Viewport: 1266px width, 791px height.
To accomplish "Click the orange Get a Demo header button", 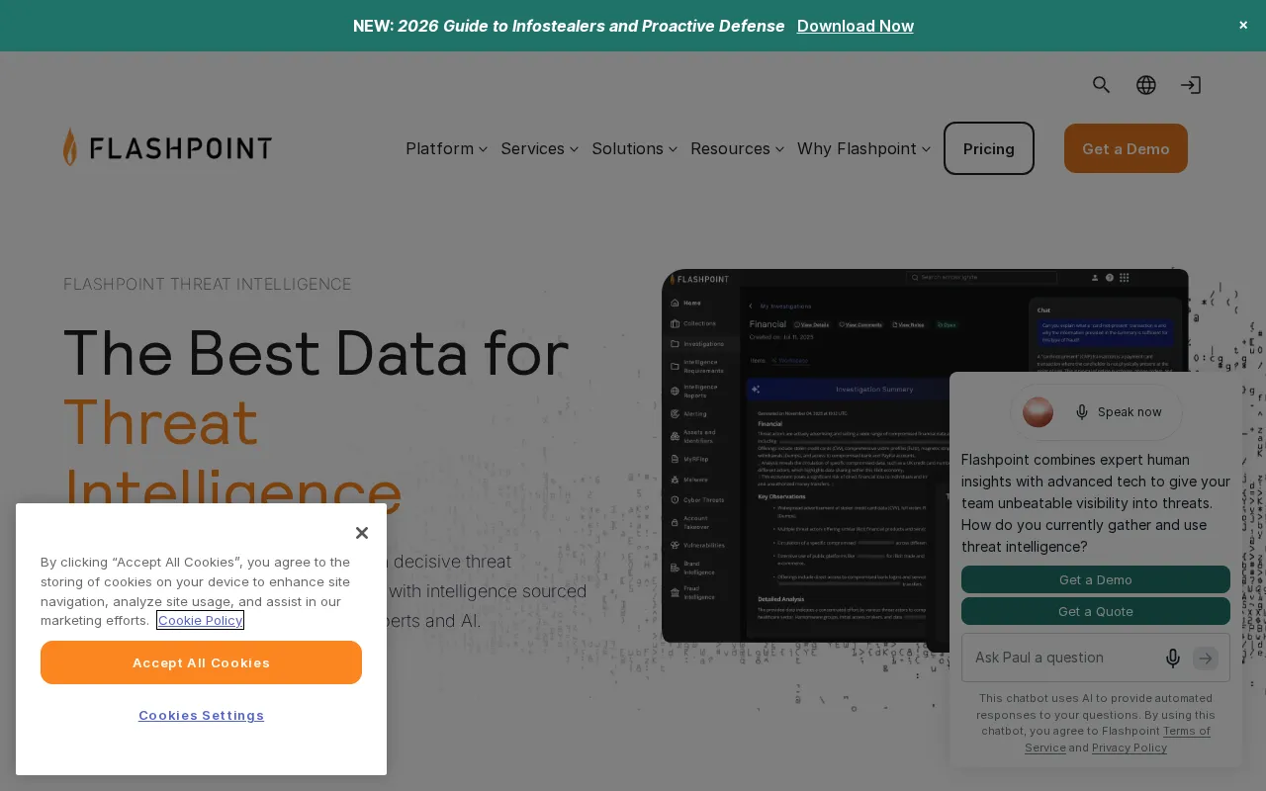I will 1126,148.
